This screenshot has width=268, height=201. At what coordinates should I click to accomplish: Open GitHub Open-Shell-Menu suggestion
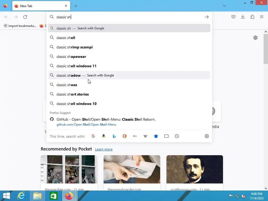point(129,122)
